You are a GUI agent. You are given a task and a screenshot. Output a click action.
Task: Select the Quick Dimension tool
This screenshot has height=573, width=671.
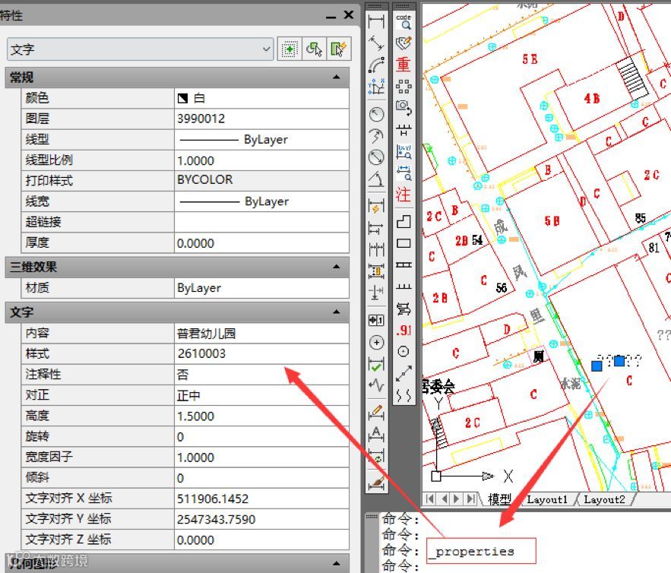[x=376, y=207]
